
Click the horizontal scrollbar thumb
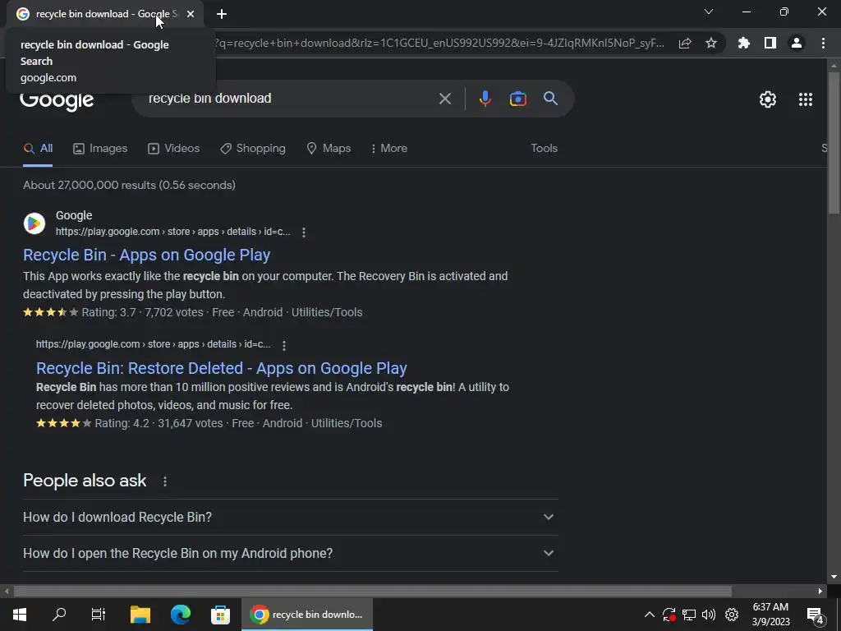(x=373, y=592)
